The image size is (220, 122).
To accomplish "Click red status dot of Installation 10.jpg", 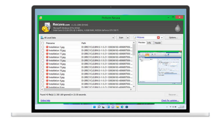I will 47,50.
